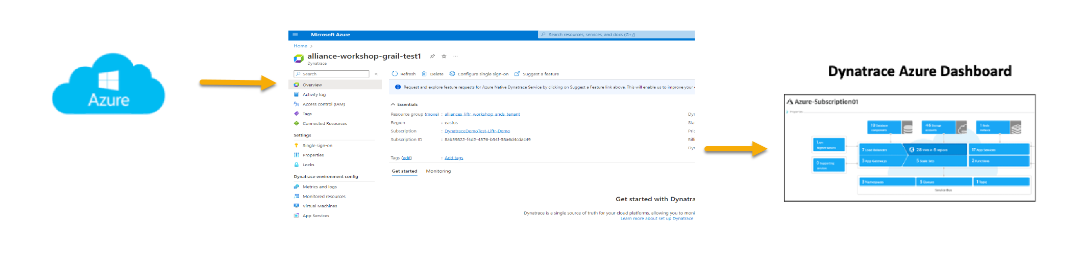Image resolution: width=1074 pixels, height=271 pixels.
Task: Pin alliance-workshop-grail-test1 resource to dashboard
Action: (x=432, y=57)
